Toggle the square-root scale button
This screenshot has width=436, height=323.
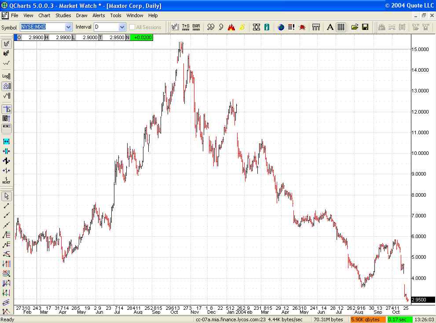click(x=7, y=95)
